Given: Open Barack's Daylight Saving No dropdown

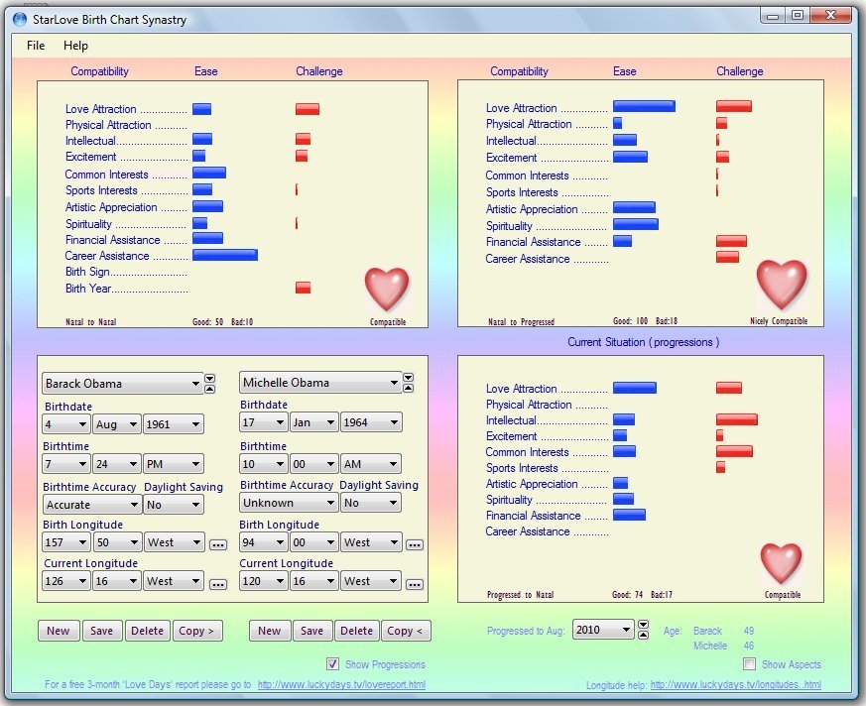Looking at the screenshot, I should click(x=173, y=505).
